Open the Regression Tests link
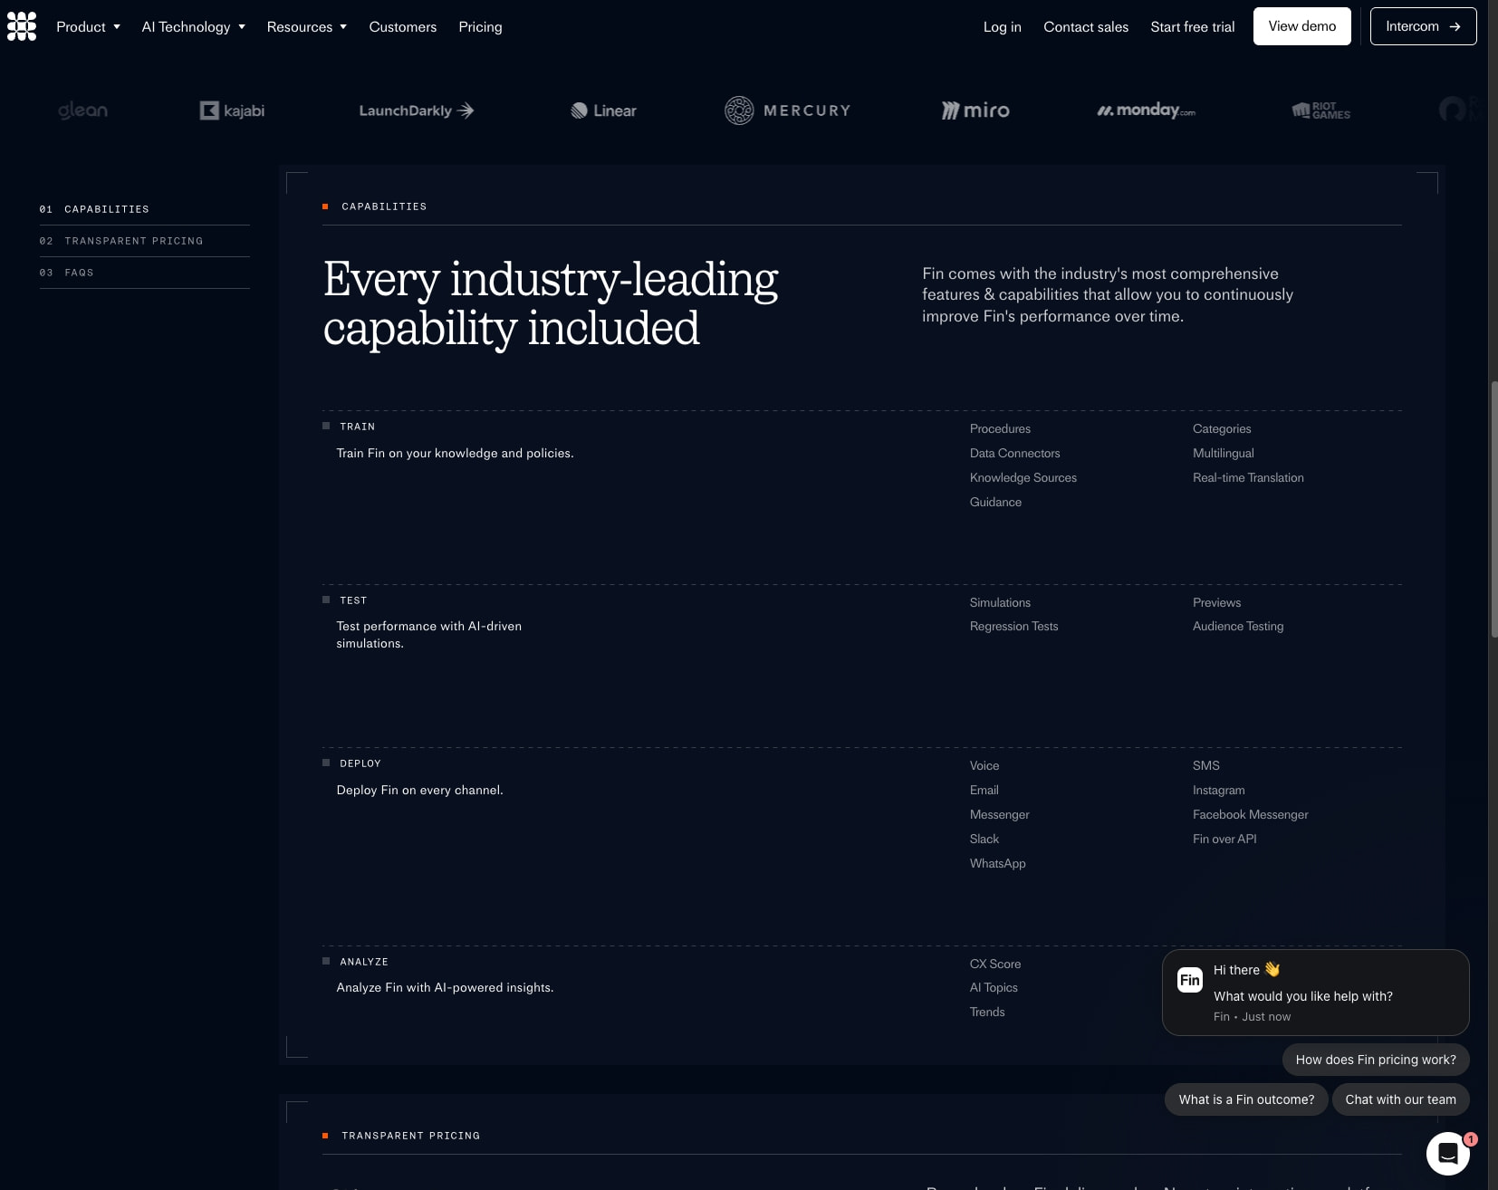The width and height of the screenshot is (1498, 1190). [1013, 626]
